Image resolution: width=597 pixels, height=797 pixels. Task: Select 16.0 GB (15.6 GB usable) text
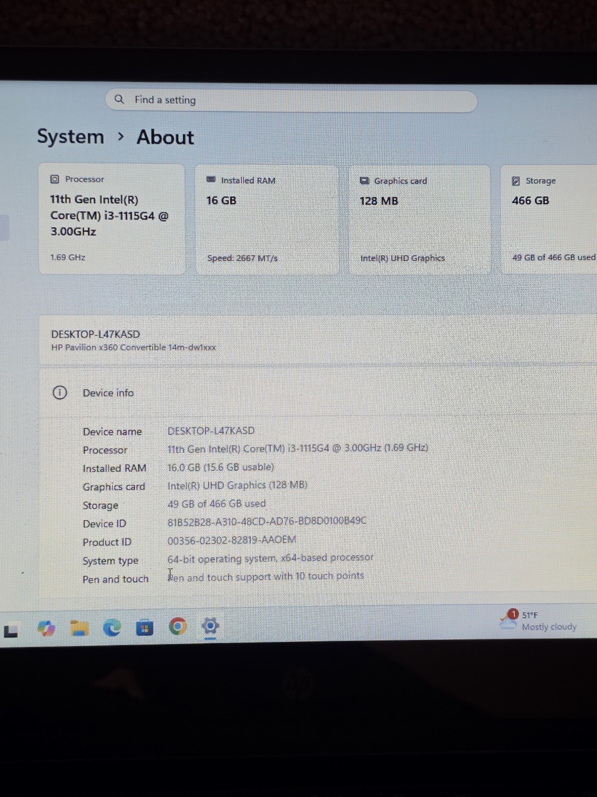pos(221,467)
